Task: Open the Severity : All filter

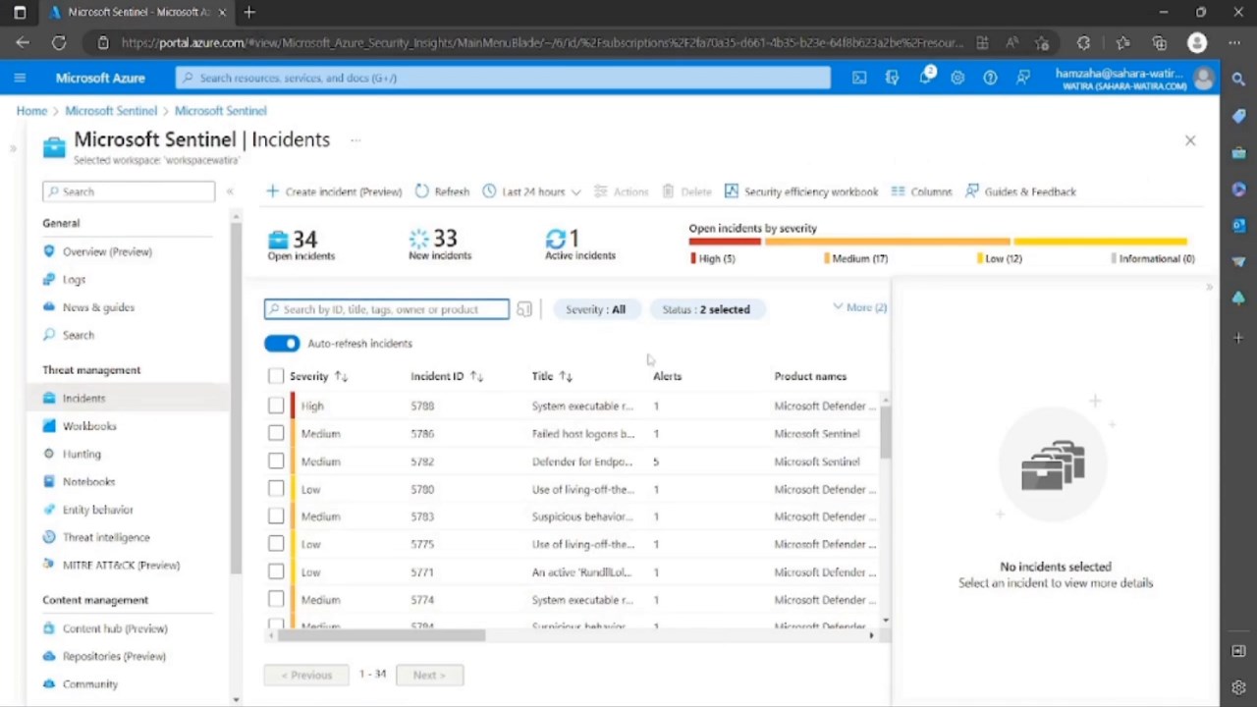Action: tap(596, 309)
